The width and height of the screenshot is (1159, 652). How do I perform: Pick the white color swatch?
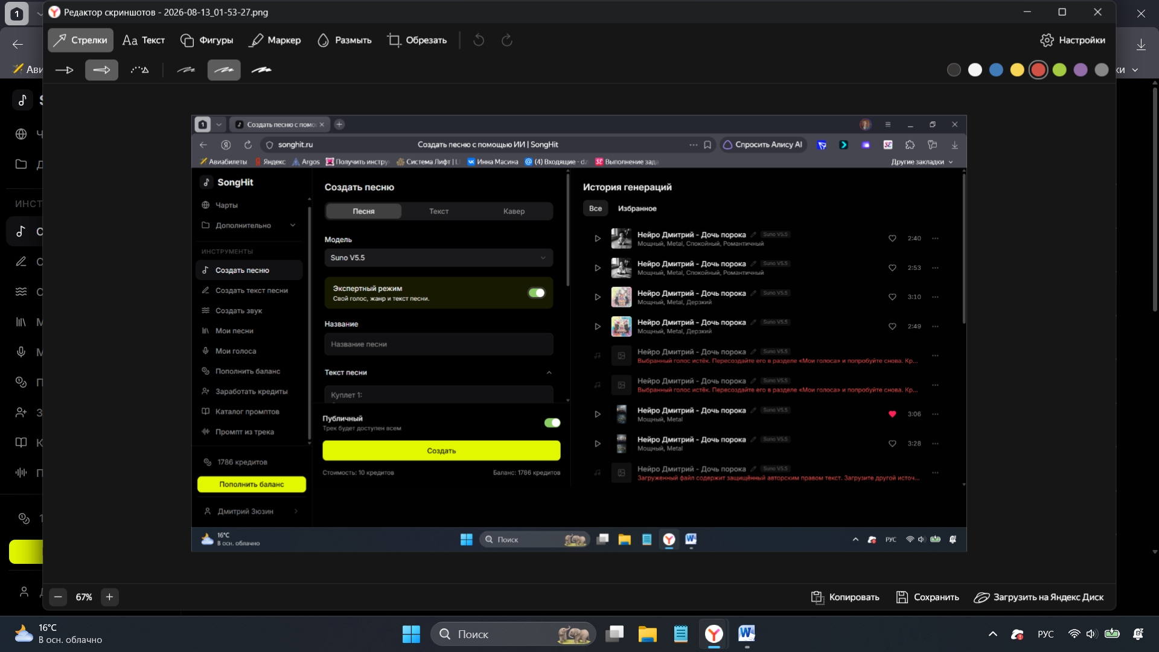(975, 70)
